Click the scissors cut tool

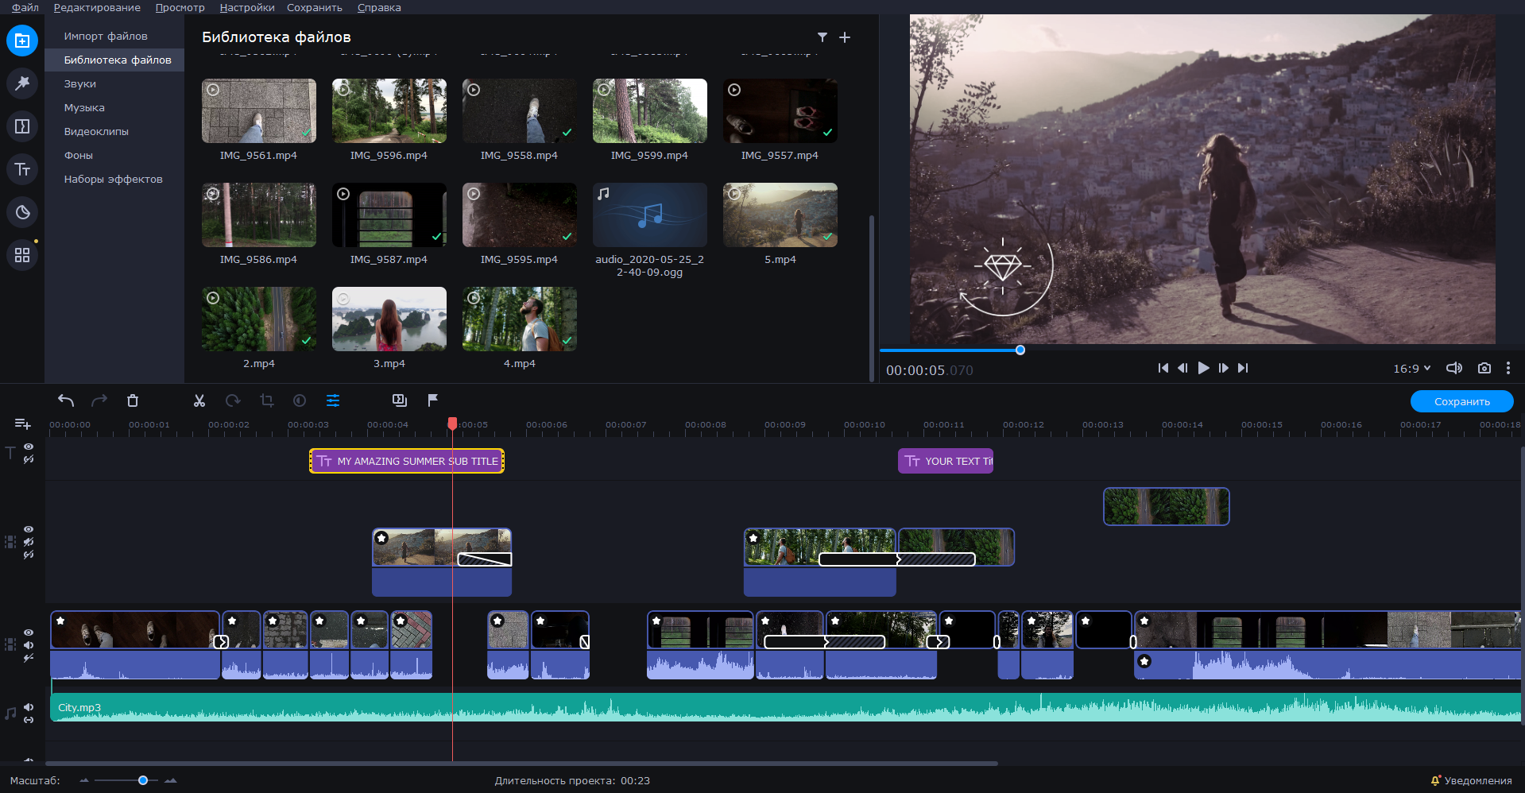pyautogui.click(x=199, y=400)
